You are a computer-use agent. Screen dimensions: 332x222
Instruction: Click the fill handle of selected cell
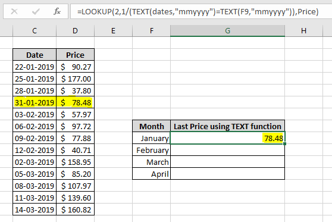click(x=284, y=144)
